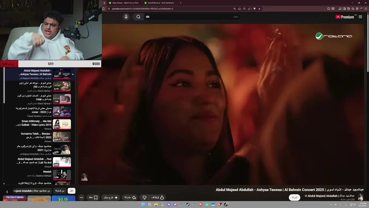Image resolution: width=369 pixels, height=208 pixels.
Task: Open the on-screen keyboard icon in search box
Action: point(148,17)
